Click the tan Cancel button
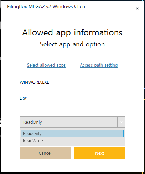The height and width of the screenshot is (174, 145). click(45, 153)
